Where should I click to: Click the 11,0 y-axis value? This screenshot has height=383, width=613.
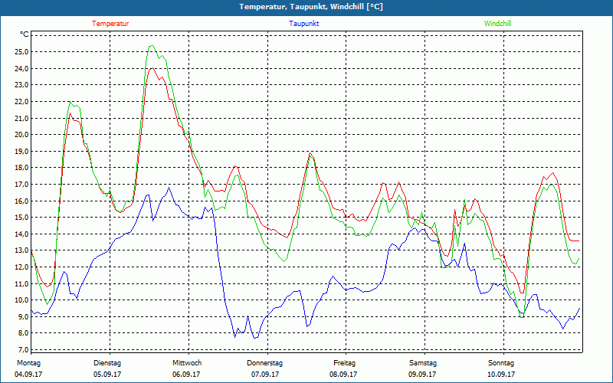click(x=21, y=283)
